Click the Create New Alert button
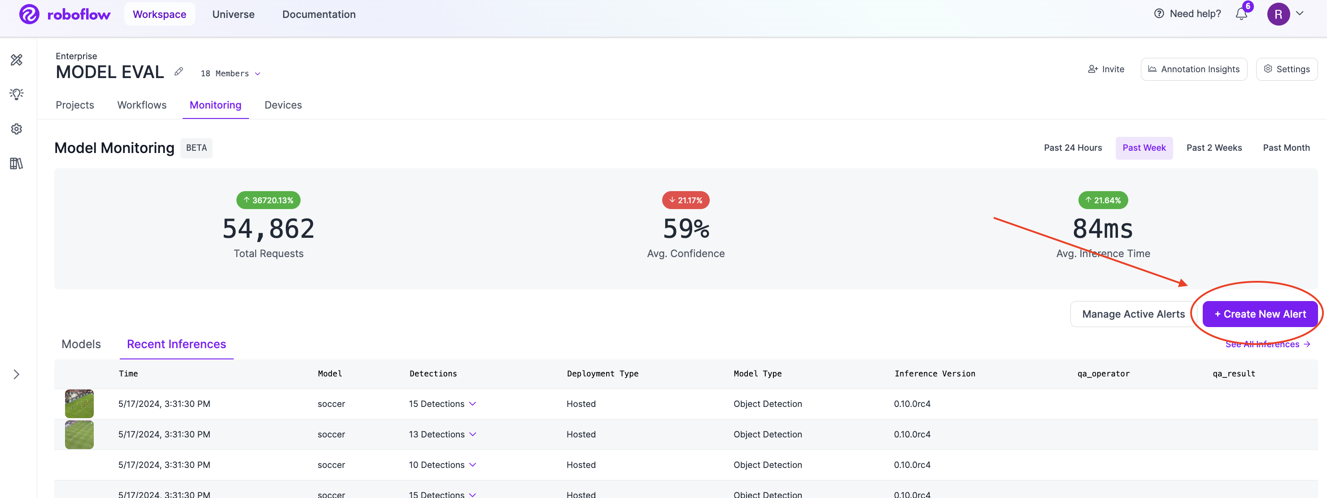 tap(1260, 314)
